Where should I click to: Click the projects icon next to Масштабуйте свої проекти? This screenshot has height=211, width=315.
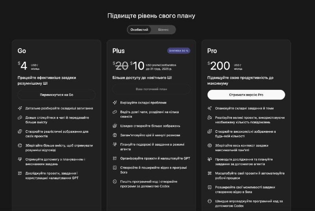pos(209,173)
